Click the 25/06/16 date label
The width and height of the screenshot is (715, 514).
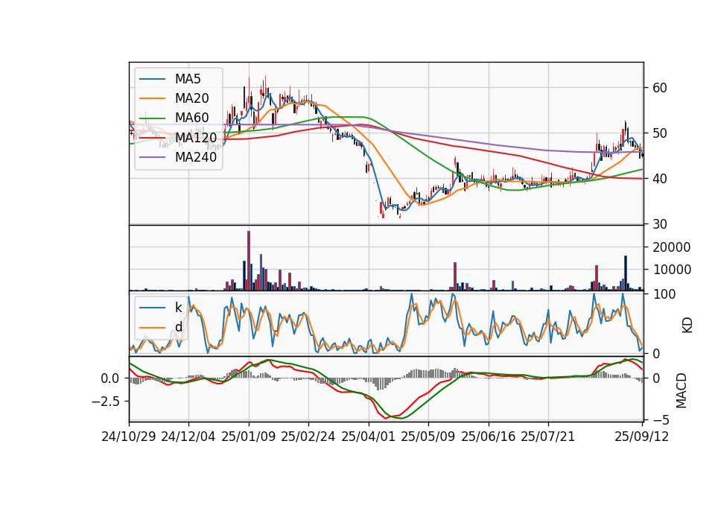(489, 437)
